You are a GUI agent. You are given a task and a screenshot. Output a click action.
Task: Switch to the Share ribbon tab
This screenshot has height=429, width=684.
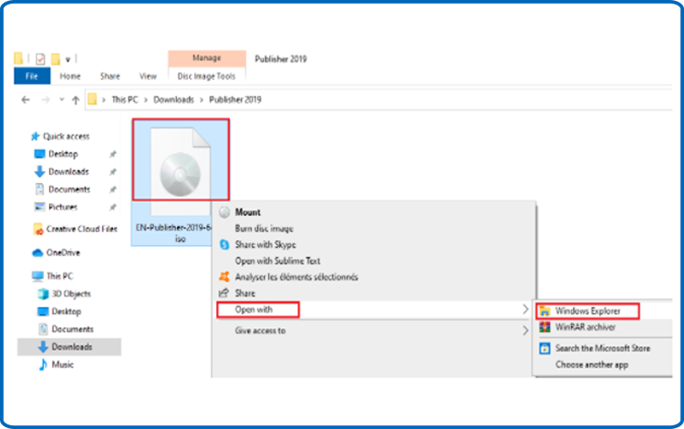[x=110, y=77]
